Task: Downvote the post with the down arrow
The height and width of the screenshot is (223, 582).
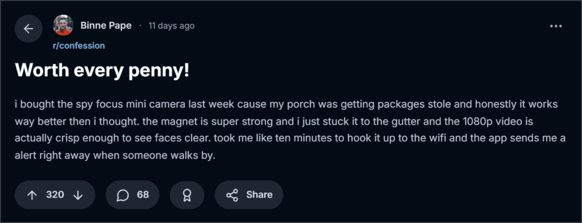Action: (78, 195)
